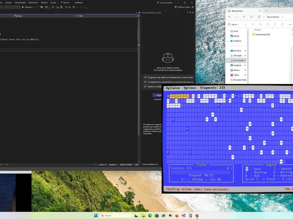The height and width of the screenshot is (219, 293).
Task: Open the Buscar search box in Visual Studio
Action: (65, 3)
